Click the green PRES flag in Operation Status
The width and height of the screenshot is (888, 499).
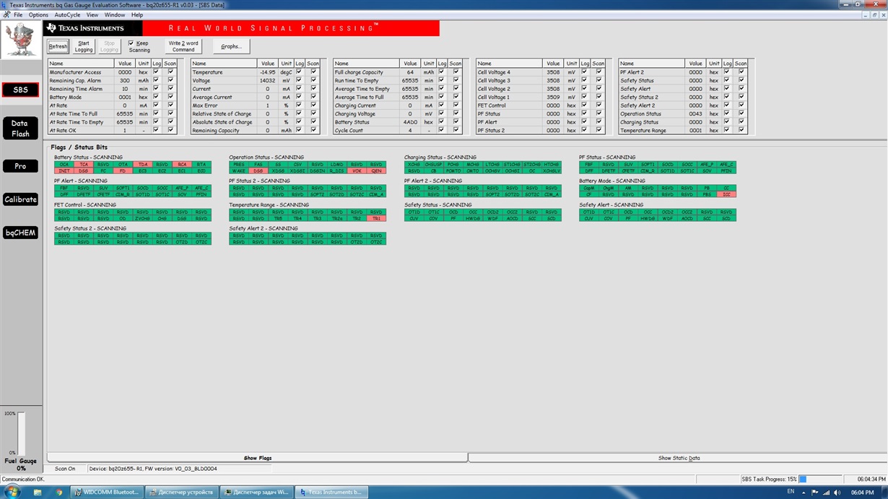[x=239, y=165]
